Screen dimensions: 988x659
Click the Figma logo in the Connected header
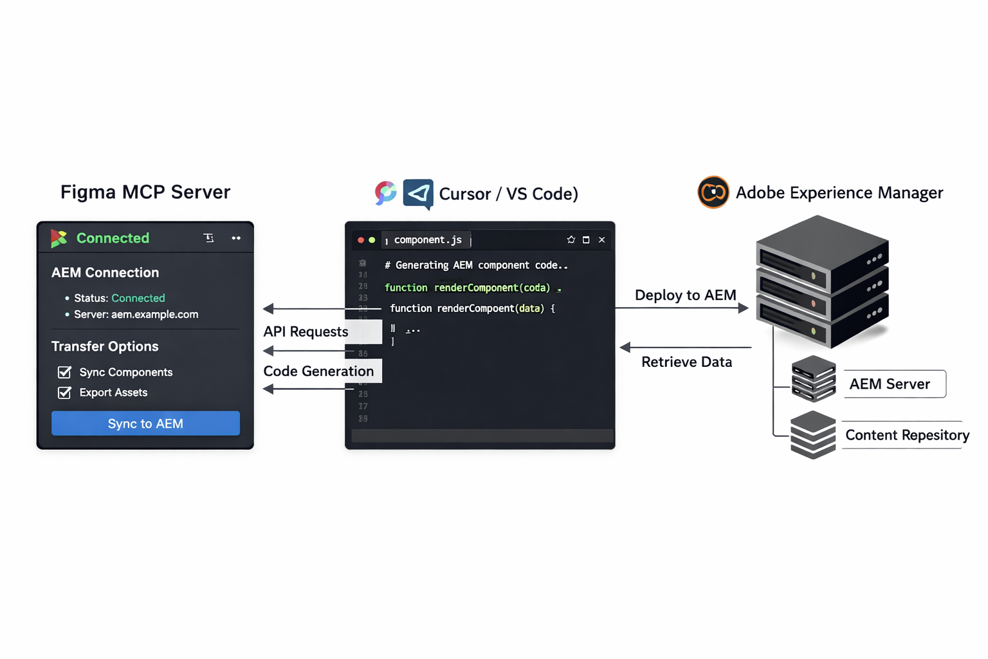(x=59, y=239)
